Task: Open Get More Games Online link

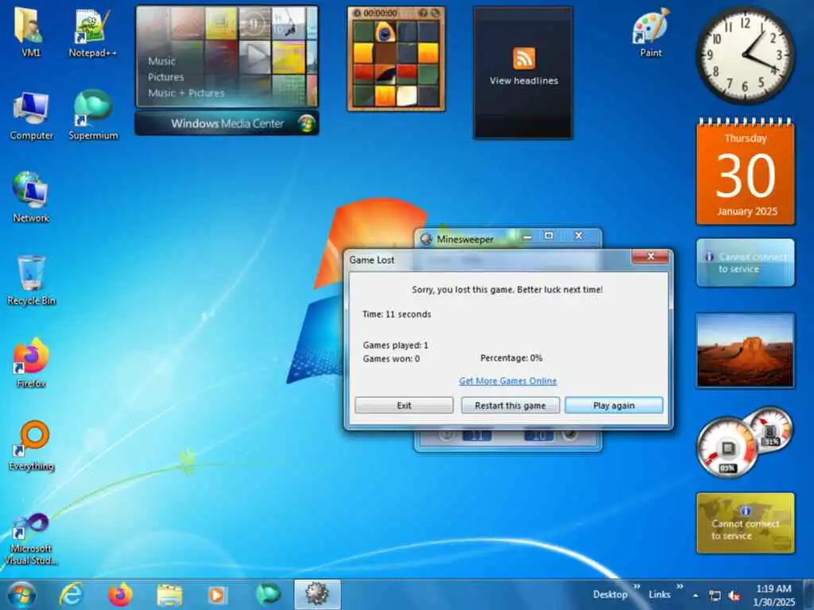Action: pos(508,381)
